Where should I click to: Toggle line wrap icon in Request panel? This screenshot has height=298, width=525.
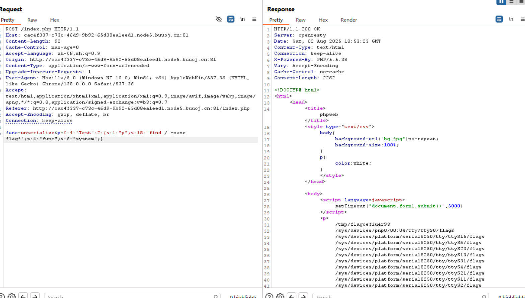tap(231, 19)
